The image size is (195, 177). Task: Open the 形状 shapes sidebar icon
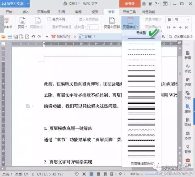[x=188, y=95]
